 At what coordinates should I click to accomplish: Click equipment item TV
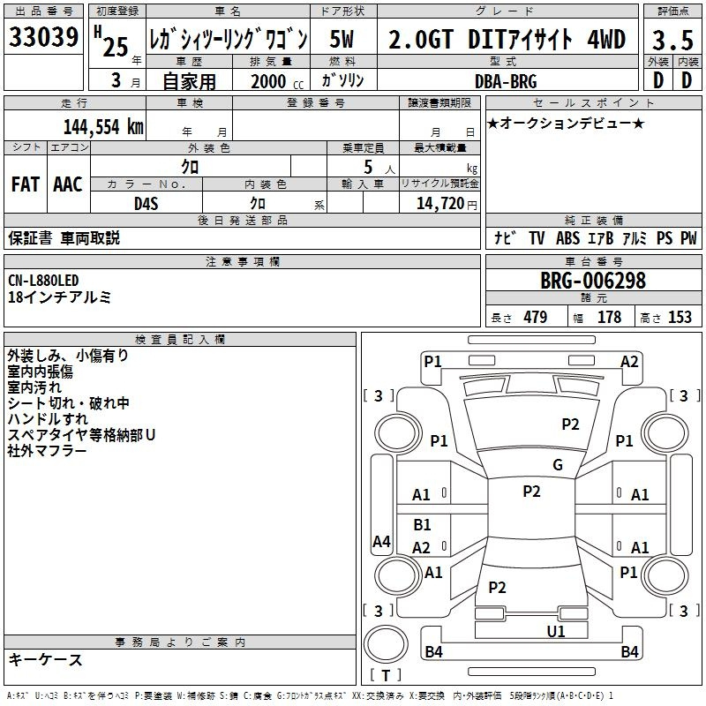click(537, 237)
